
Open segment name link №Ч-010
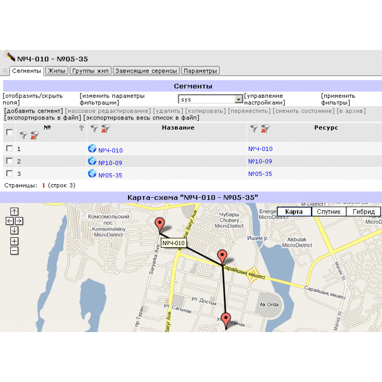110,150
